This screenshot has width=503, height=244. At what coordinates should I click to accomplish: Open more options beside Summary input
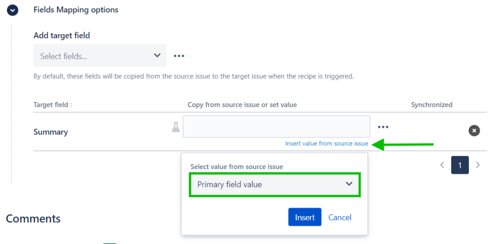pos(383,127)
